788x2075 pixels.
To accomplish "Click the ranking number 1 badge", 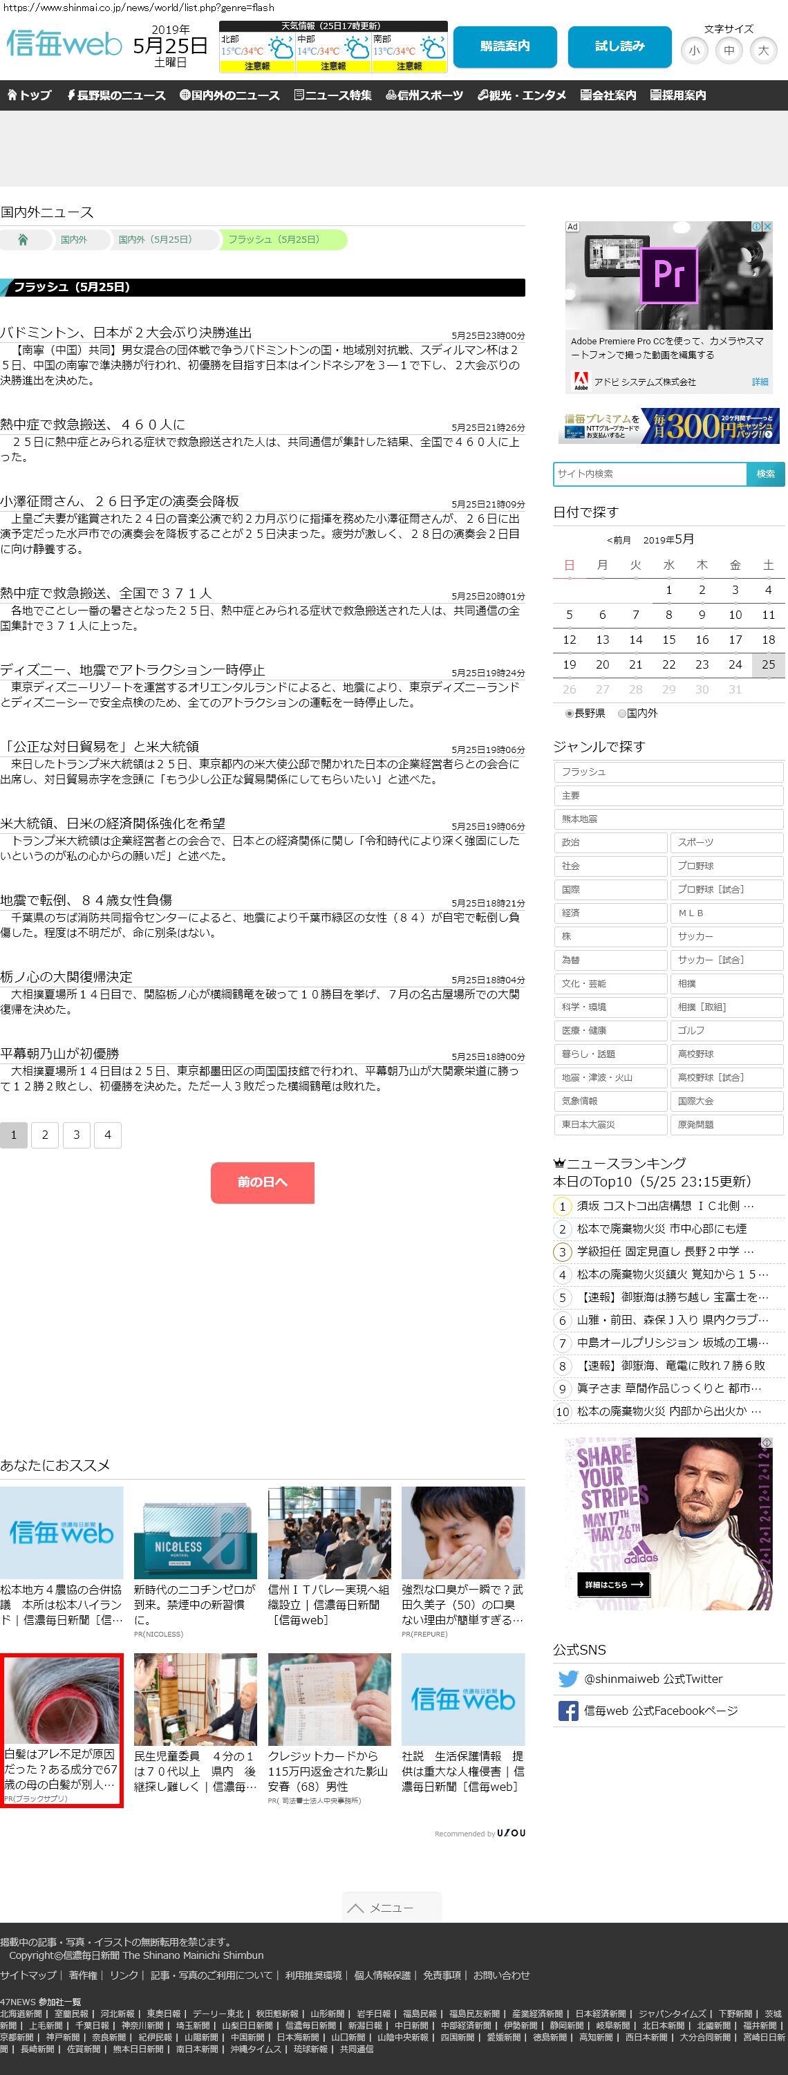I will pyautogui.click(x=563, y=1207).
